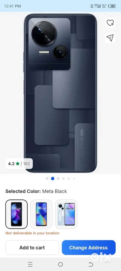Tap the Android home circle icon
Screen dimensions: 121x271
tap(60, 264)
